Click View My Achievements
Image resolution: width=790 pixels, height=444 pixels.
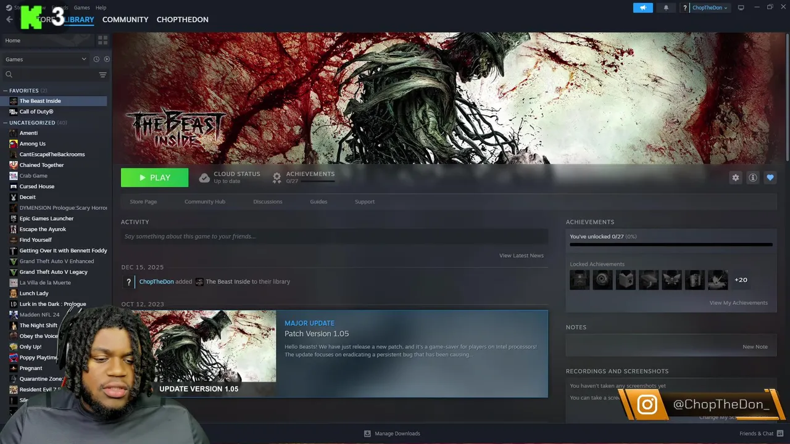(x=739, y=303)
